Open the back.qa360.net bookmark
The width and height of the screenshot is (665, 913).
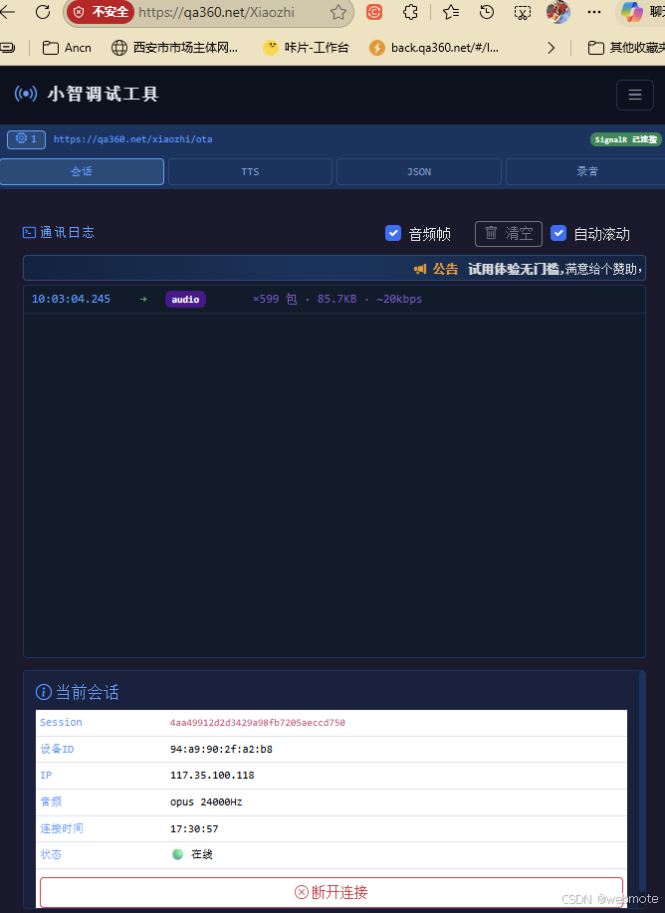coord(434,48)
